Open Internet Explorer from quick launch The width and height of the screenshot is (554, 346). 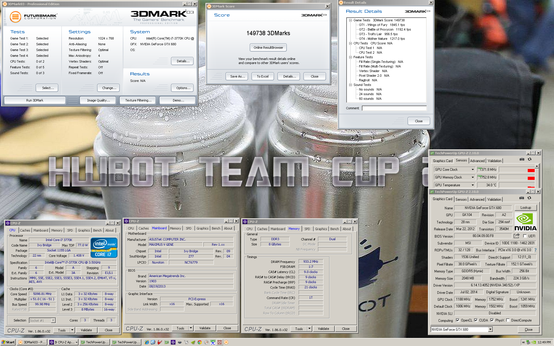coord(147,342)
